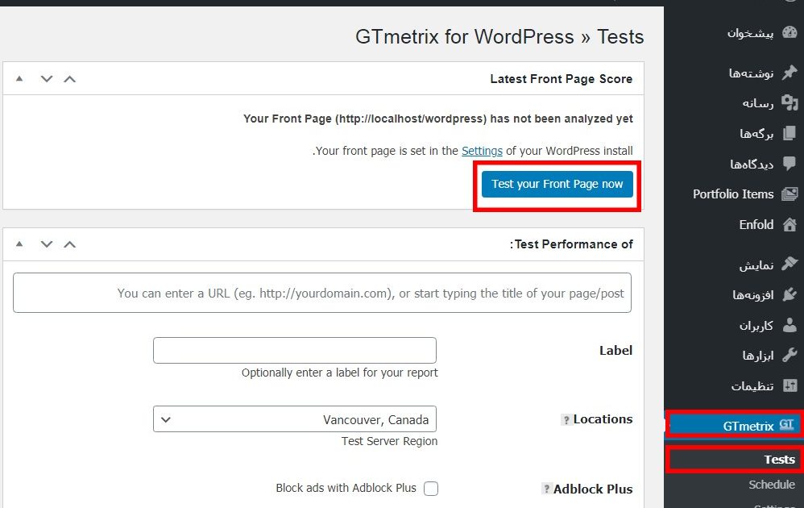Move Latest Front Page Score panel down
804x508 pixels.
(x=47, y=78)
